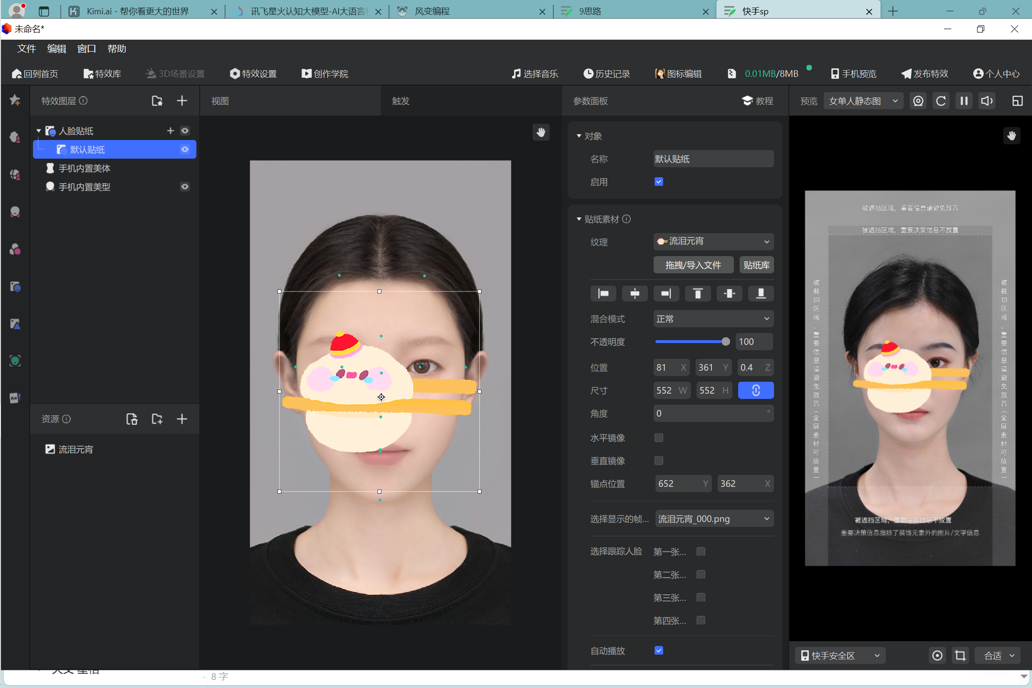Open the 窗口 menu

(86, 49)
